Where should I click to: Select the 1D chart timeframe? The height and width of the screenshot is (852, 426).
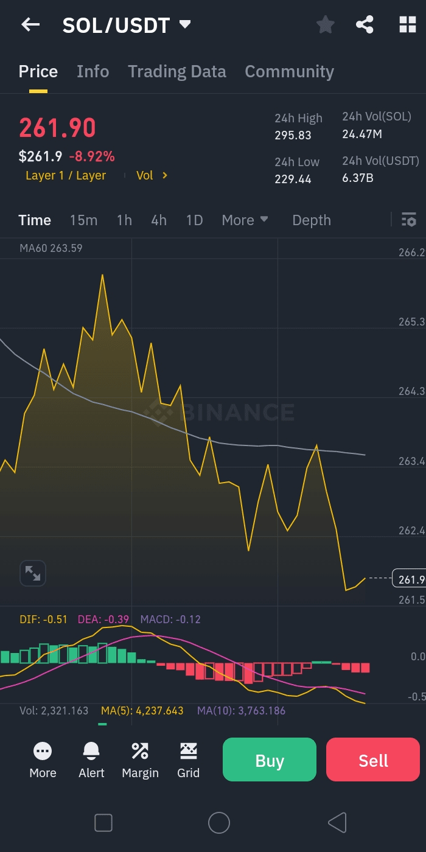194,220
